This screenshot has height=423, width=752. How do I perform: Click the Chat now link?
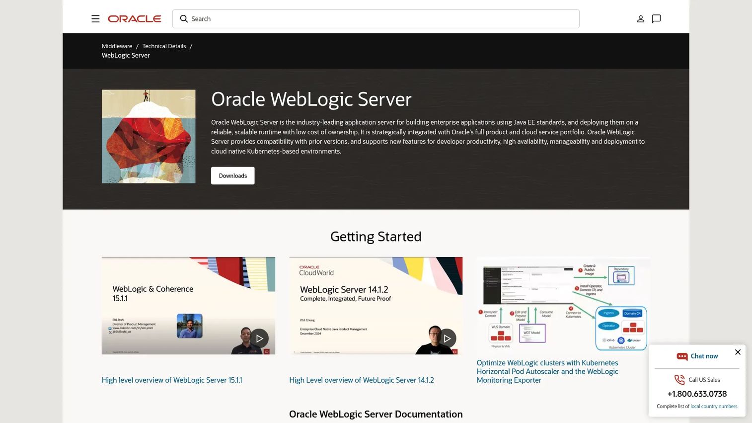[x=704, y=356]
